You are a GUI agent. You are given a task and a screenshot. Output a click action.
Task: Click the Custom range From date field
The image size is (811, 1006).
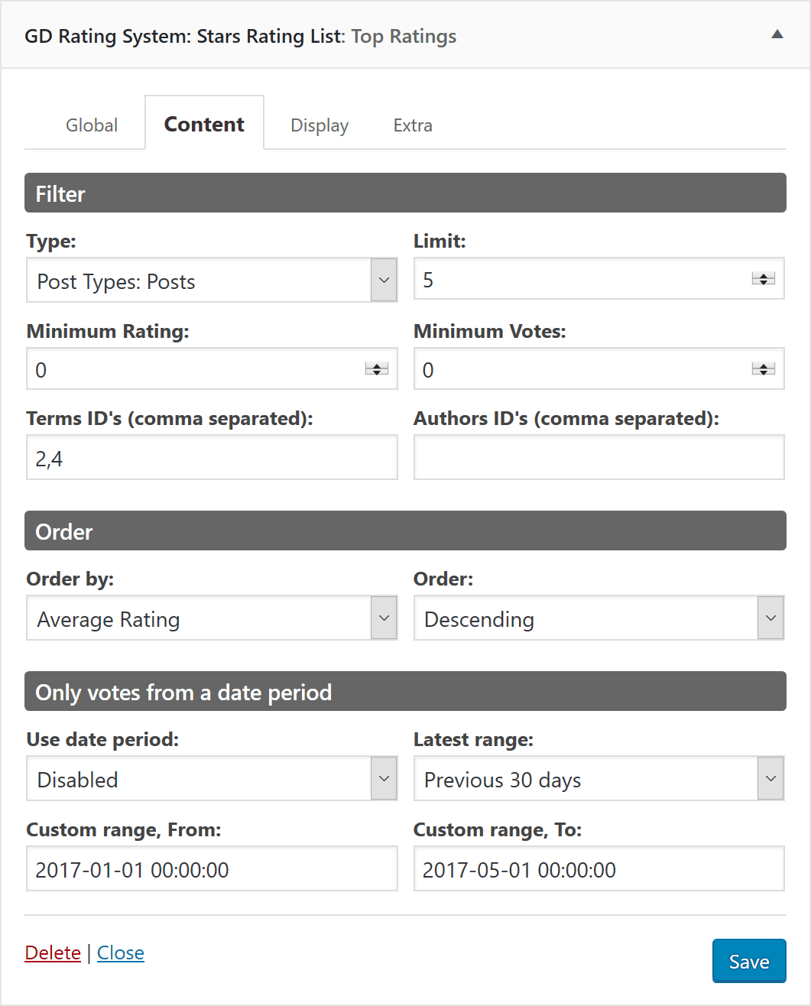click(x=212, y=868)
